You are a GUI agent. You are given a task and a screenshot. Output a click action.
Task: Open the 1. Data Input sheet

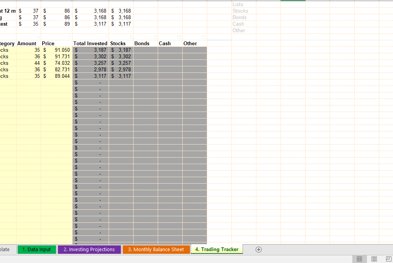click(x=36, y=250)
